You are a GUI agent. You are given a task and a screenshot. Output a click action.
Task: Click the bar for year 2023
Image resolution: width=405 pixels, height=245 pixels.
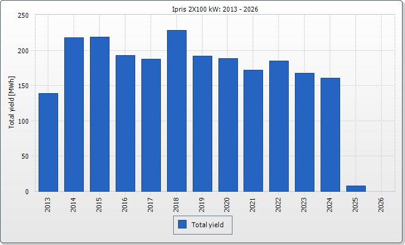[x=305, y=132]
